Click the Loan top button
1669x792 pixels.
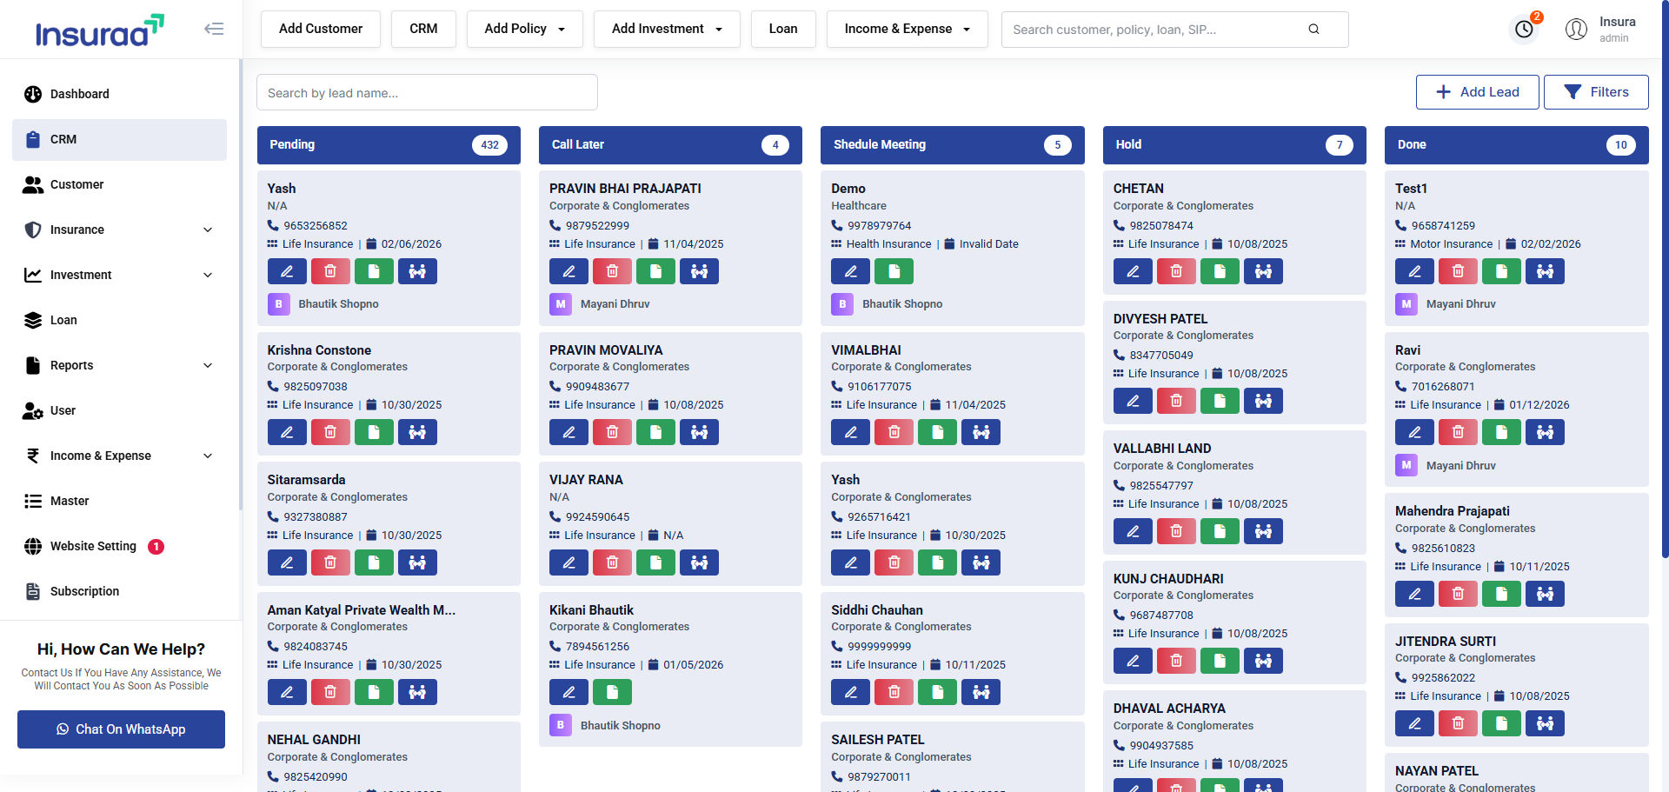[x=783, y=29]
